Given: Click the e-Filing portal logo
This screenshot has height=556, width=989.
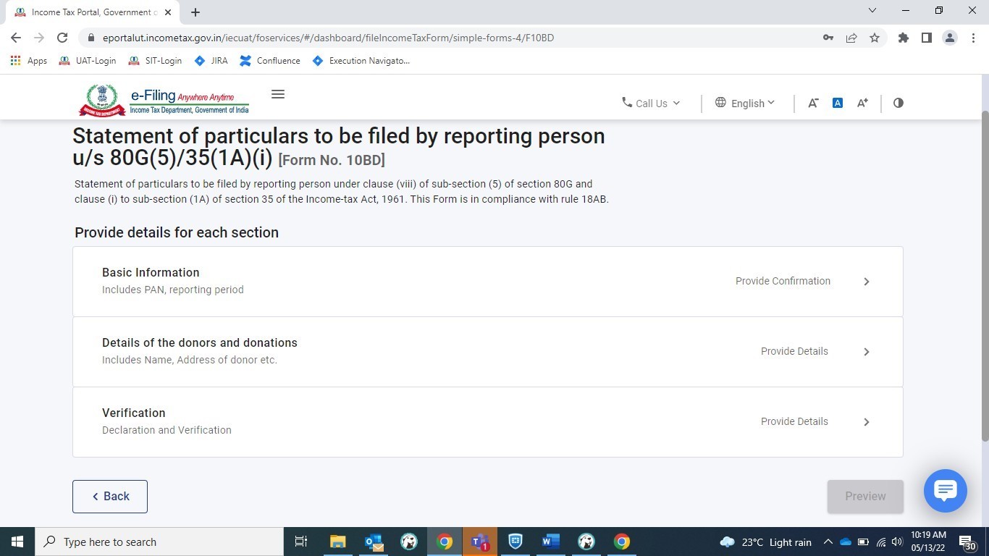Looking at the screenshot, I should coord(164,101).
